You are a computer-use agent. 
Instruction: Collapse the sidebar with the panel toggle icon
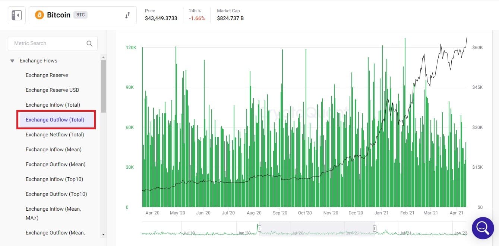click(x=17, y=15)
